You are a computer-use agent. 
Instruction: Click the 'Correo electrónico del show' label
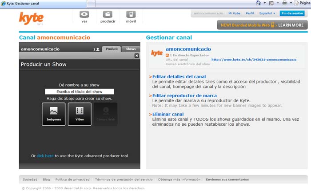[188, 64]
